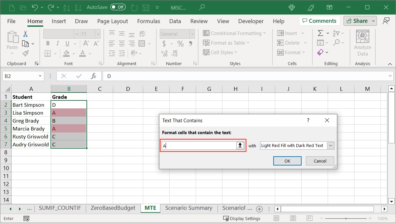This screenshot has height=223, width=396.
Task: Toggle AutoSave off switch in title bar
Action: click(x=118, y=7)
